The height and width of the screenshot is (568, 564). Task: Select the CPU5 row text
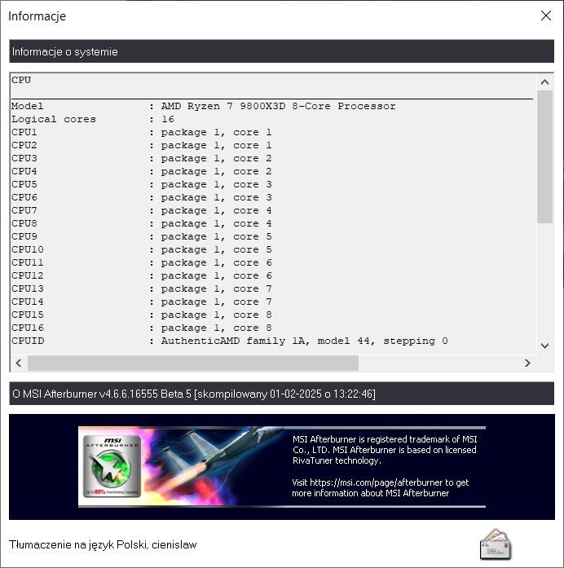(141, 184)
